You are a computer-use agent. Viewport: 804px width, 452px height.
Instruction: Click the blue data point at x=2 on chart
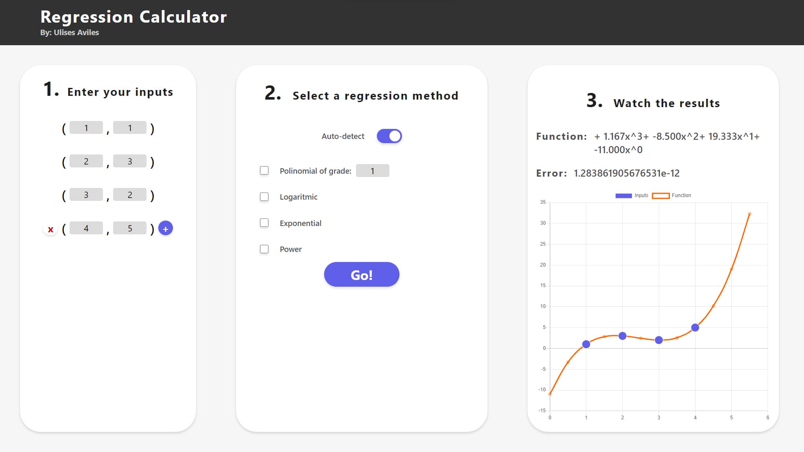[622, 336]
